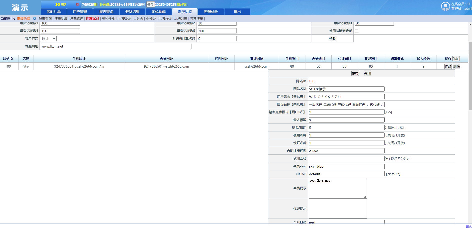472x228 pixels.
Task: Click the 演示 logo in the header
Action: click(x=20, y=8)
